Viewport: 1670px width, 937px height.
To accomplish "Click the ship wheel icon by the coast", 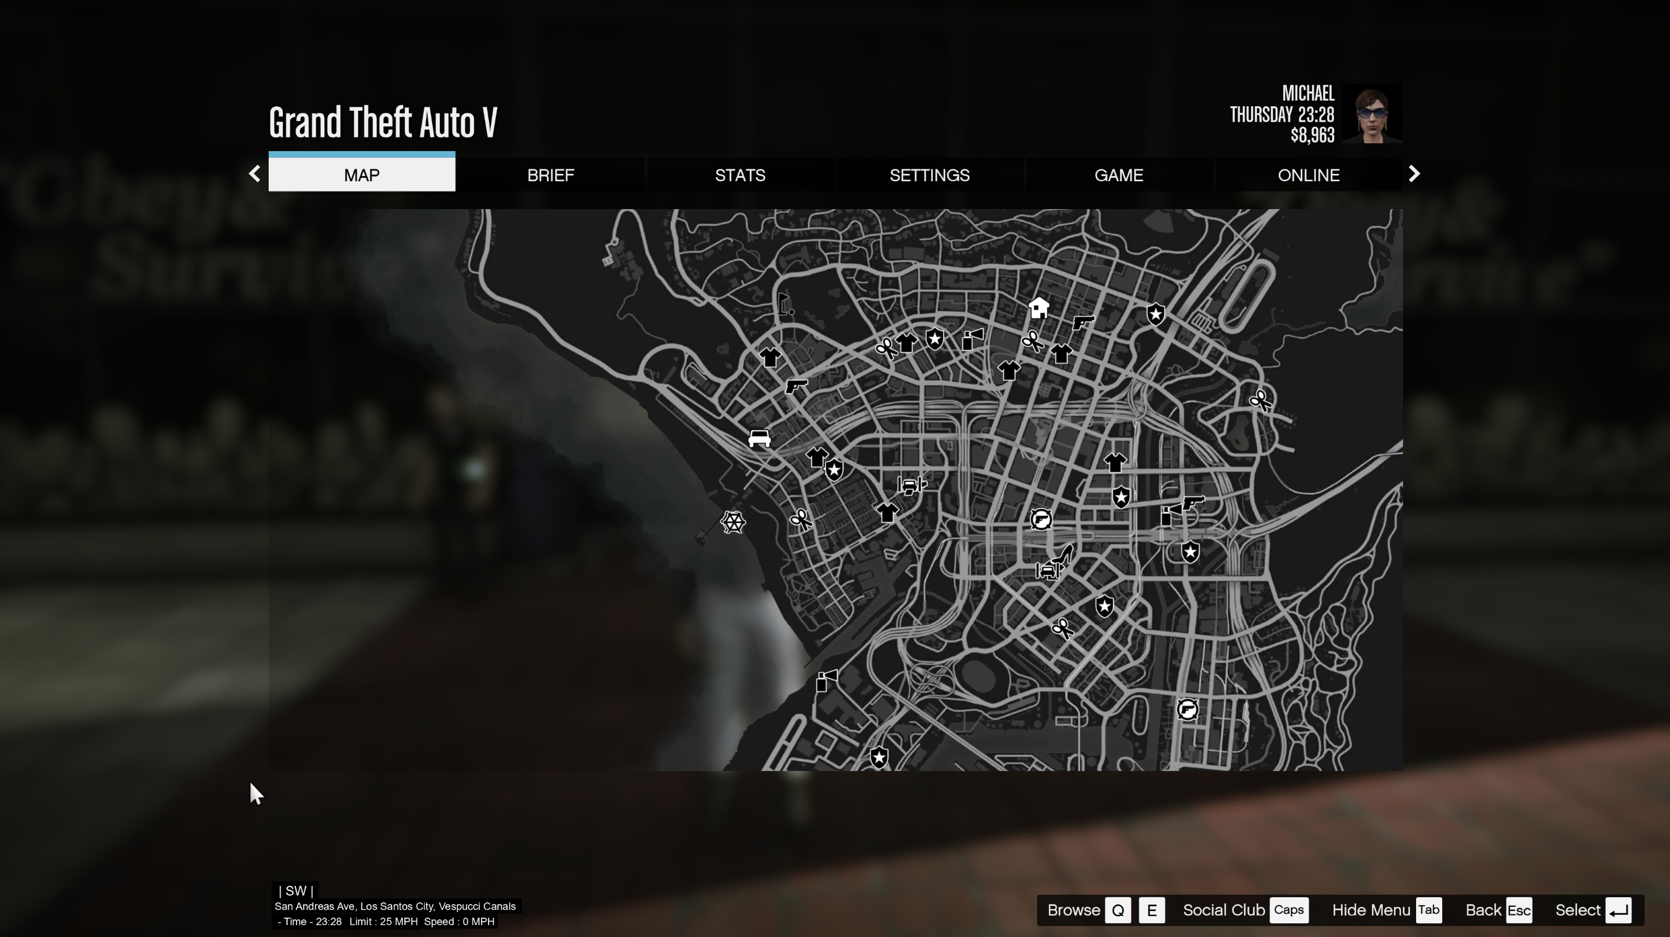I will (733, 522).
